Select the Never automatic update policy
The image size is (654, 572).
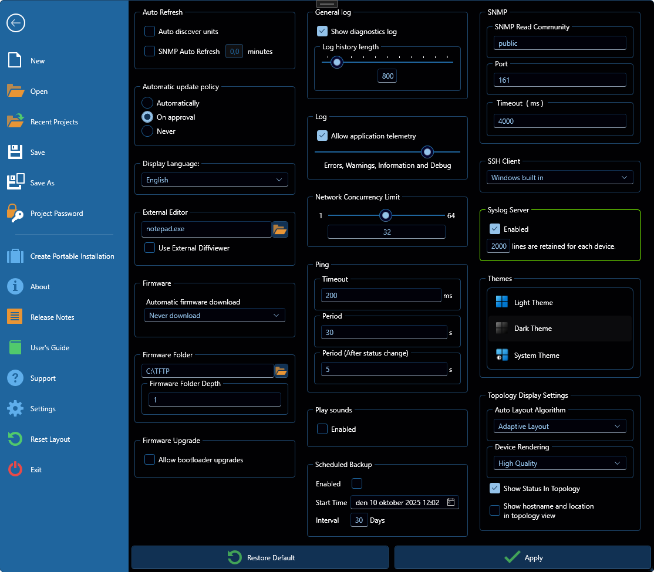coord(146,131)
